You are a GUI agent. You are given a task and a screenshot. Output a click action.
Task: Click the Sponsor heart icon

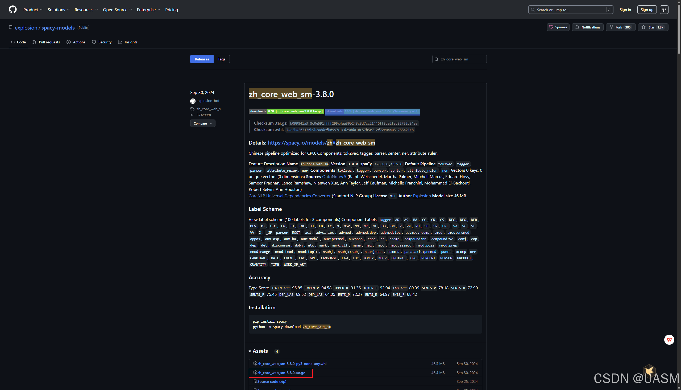click(551, 27)
